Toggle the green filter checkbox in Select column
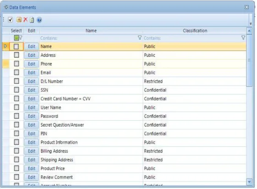Image resolution: width=257 pixels, height=189 pixels. click(x=16, y=38)
